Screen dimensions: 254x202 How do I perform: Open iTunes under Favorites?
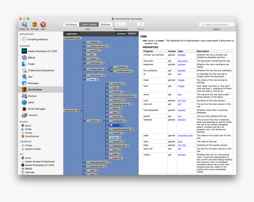(28, 146)
